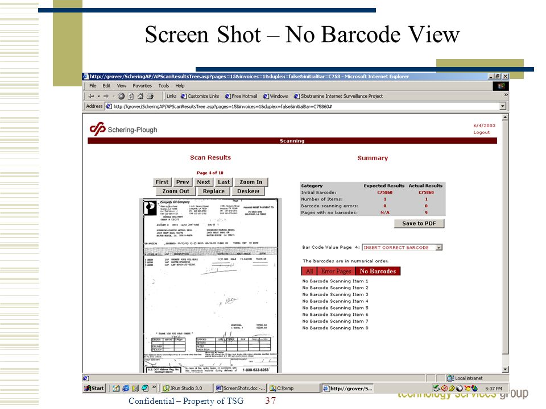
Task: Click the Save to PDF button
Action: 419,223
